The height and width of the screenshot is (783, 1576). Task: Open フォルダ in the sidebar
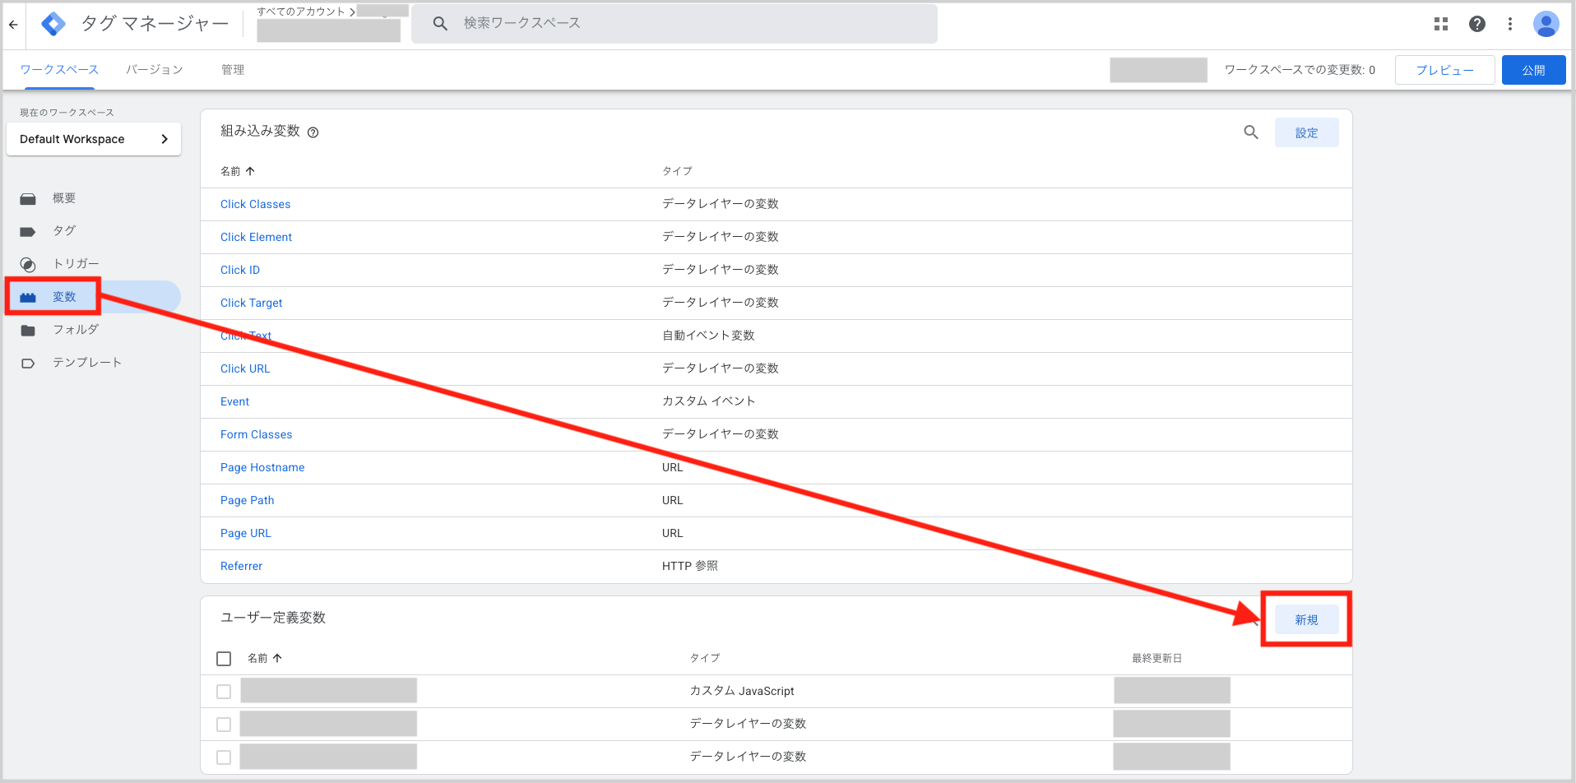[76, 330]
